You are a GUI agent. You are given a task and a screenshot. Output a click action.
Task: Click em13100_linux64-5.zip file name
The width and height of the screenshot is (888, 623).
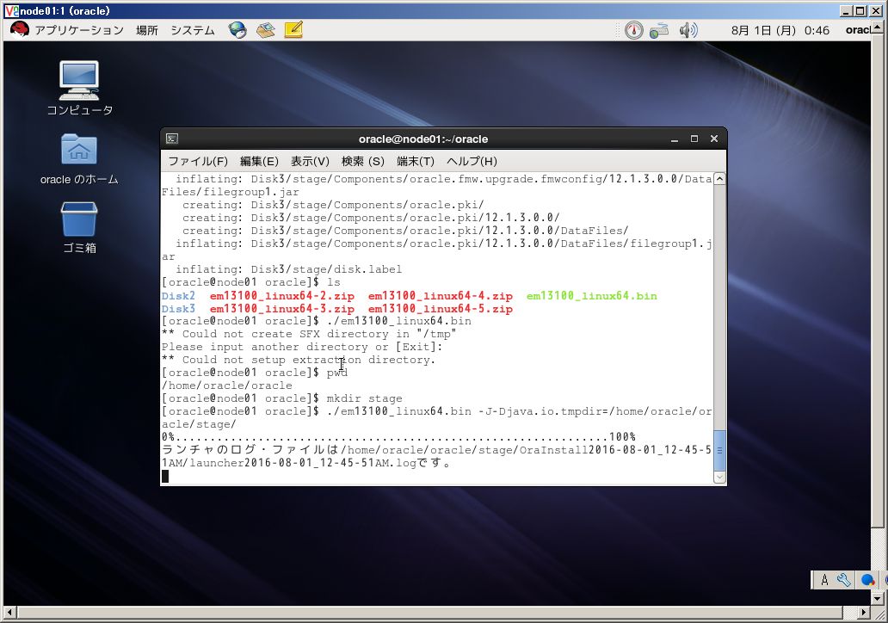[x=440, y=309]
